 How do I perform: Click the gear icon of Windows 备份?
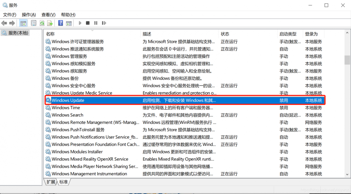[x=48, y=78]
